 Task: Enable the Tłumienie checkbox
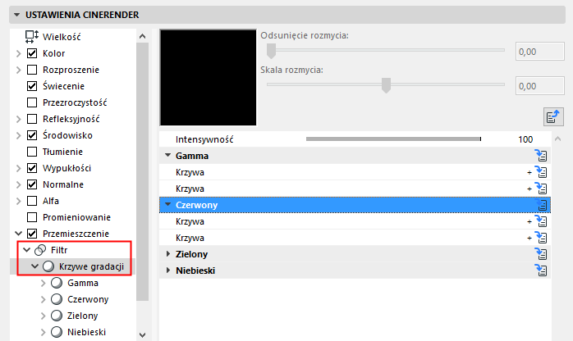point(32,152)
